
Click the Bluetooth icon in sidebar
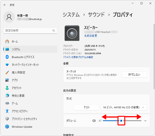tap(7, 57)
